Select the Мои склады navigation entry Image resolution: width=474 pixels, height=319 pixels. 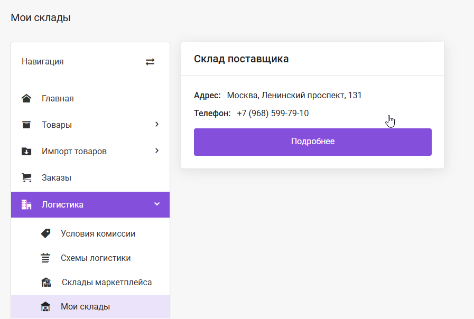pyautogui.click(x=85, y=306)
